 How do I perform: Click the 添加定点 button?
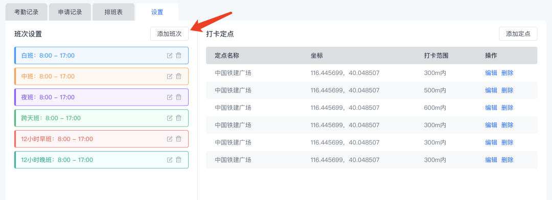518,34
